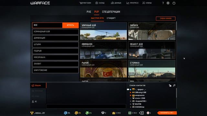Choose the Доминация mode filter

[x=55, y=38]
